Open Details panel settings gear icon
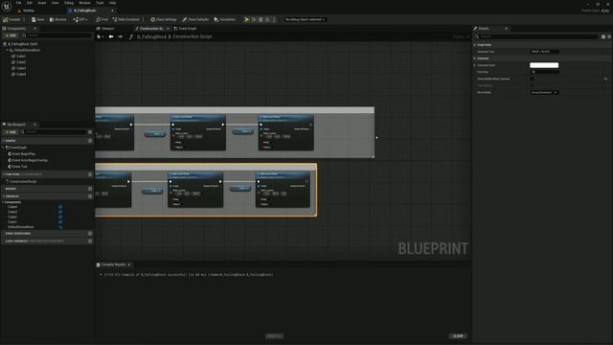 click(x=609, y=36)
